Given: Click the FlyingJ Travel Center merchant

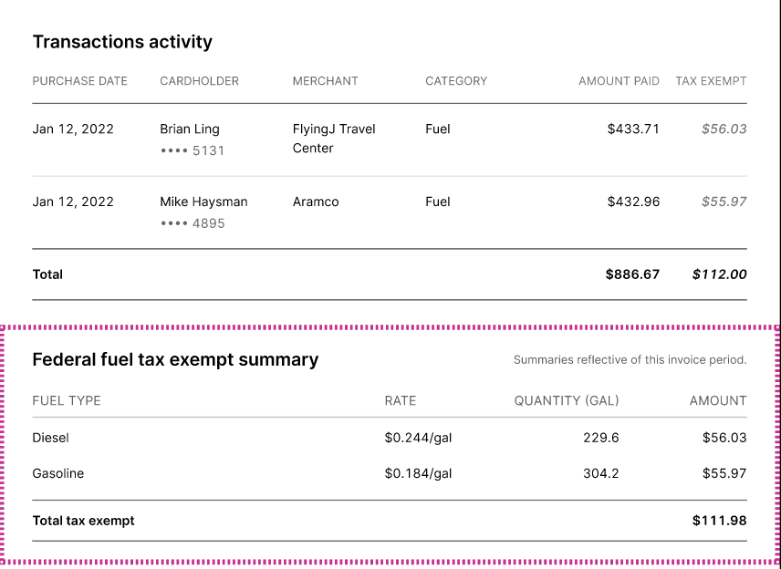Looking at the screenshot, I should pos(334,139).
